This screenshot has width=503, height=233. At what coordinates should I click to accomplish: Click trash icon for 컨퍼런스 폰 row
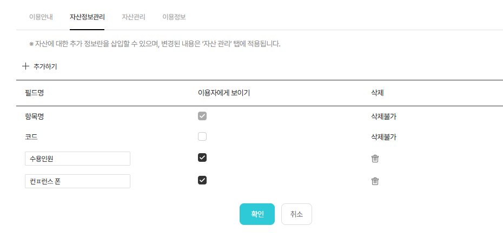point(375,181)
